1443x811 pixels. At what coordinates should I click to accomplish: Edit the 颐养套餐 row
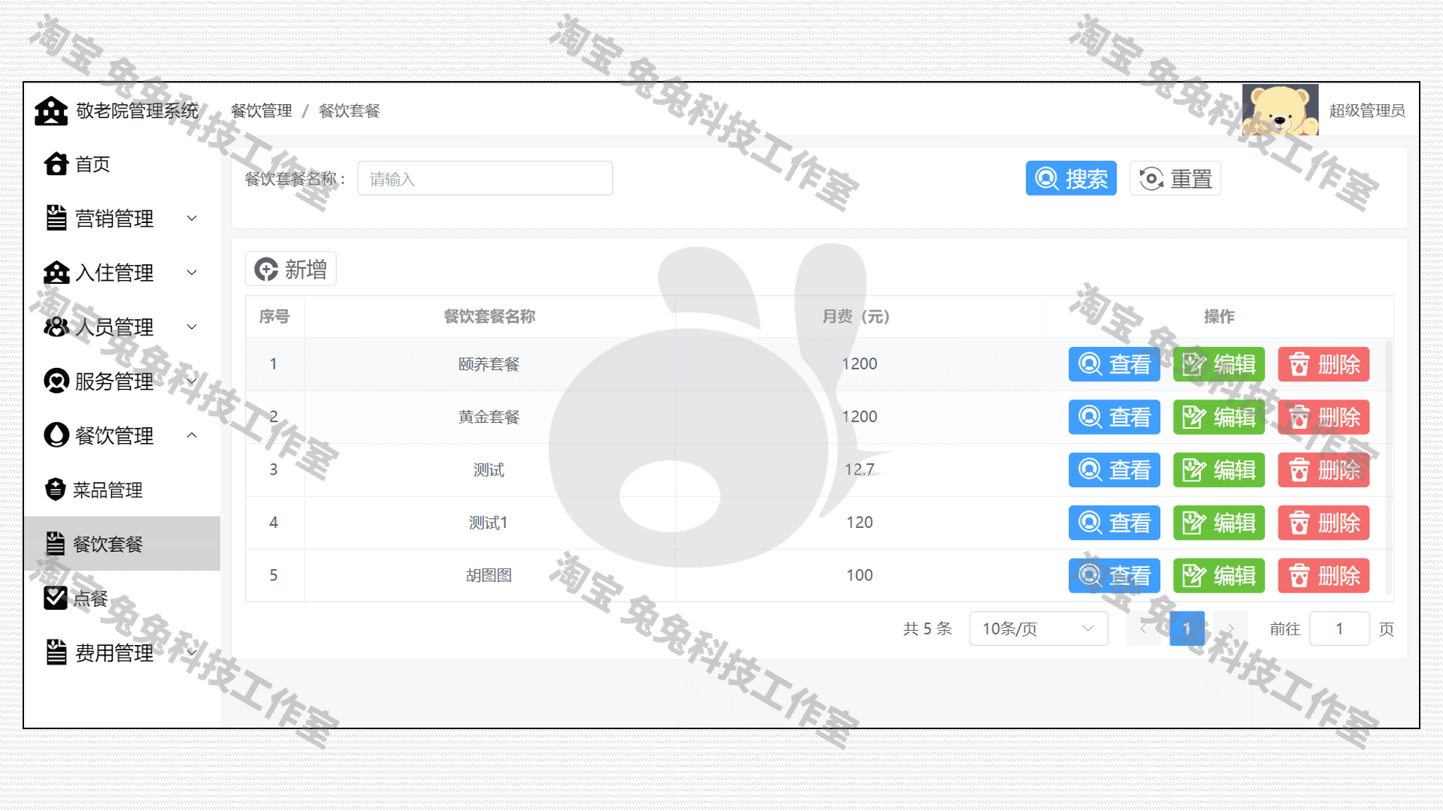click(1219, 364)
